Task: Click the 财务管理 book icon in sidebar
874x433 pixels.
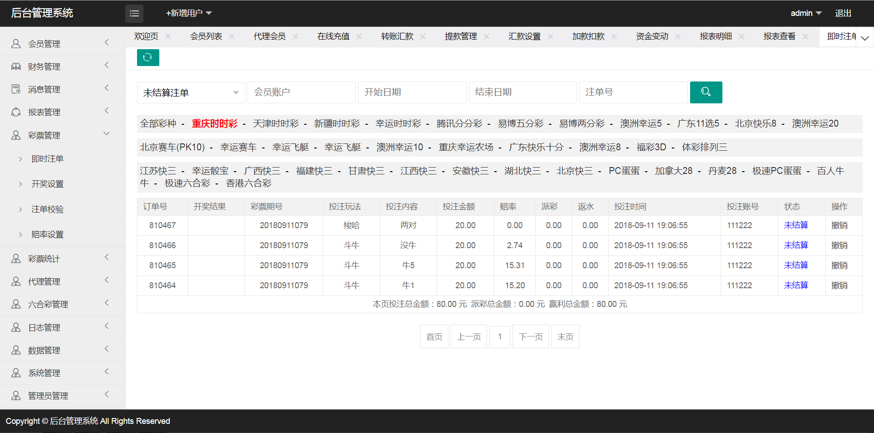Action: point(16,66)
